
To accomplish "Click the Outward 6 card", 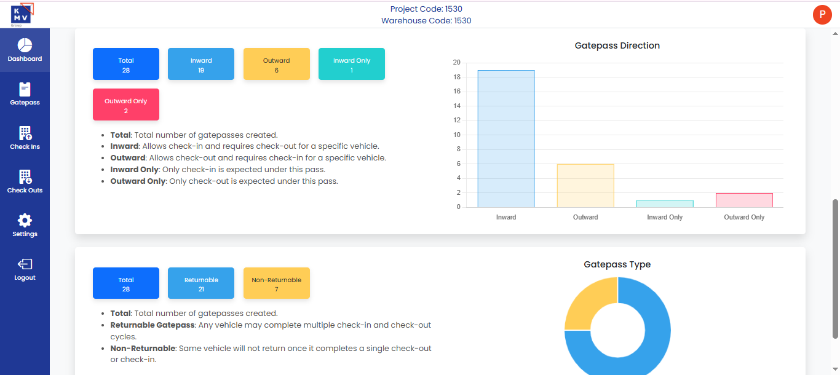I will tap(277, 64).
